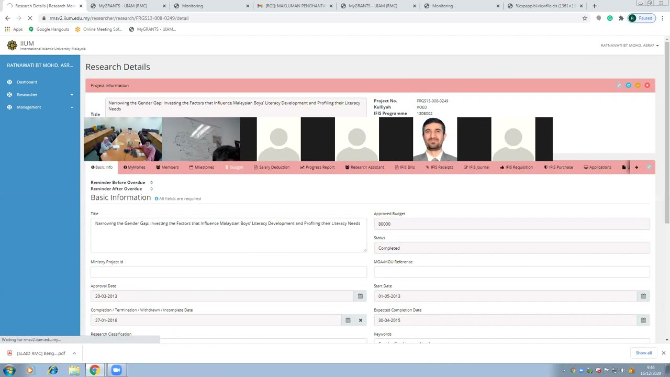
Task: Open the MyMohes tab
Action: point(134,168)
